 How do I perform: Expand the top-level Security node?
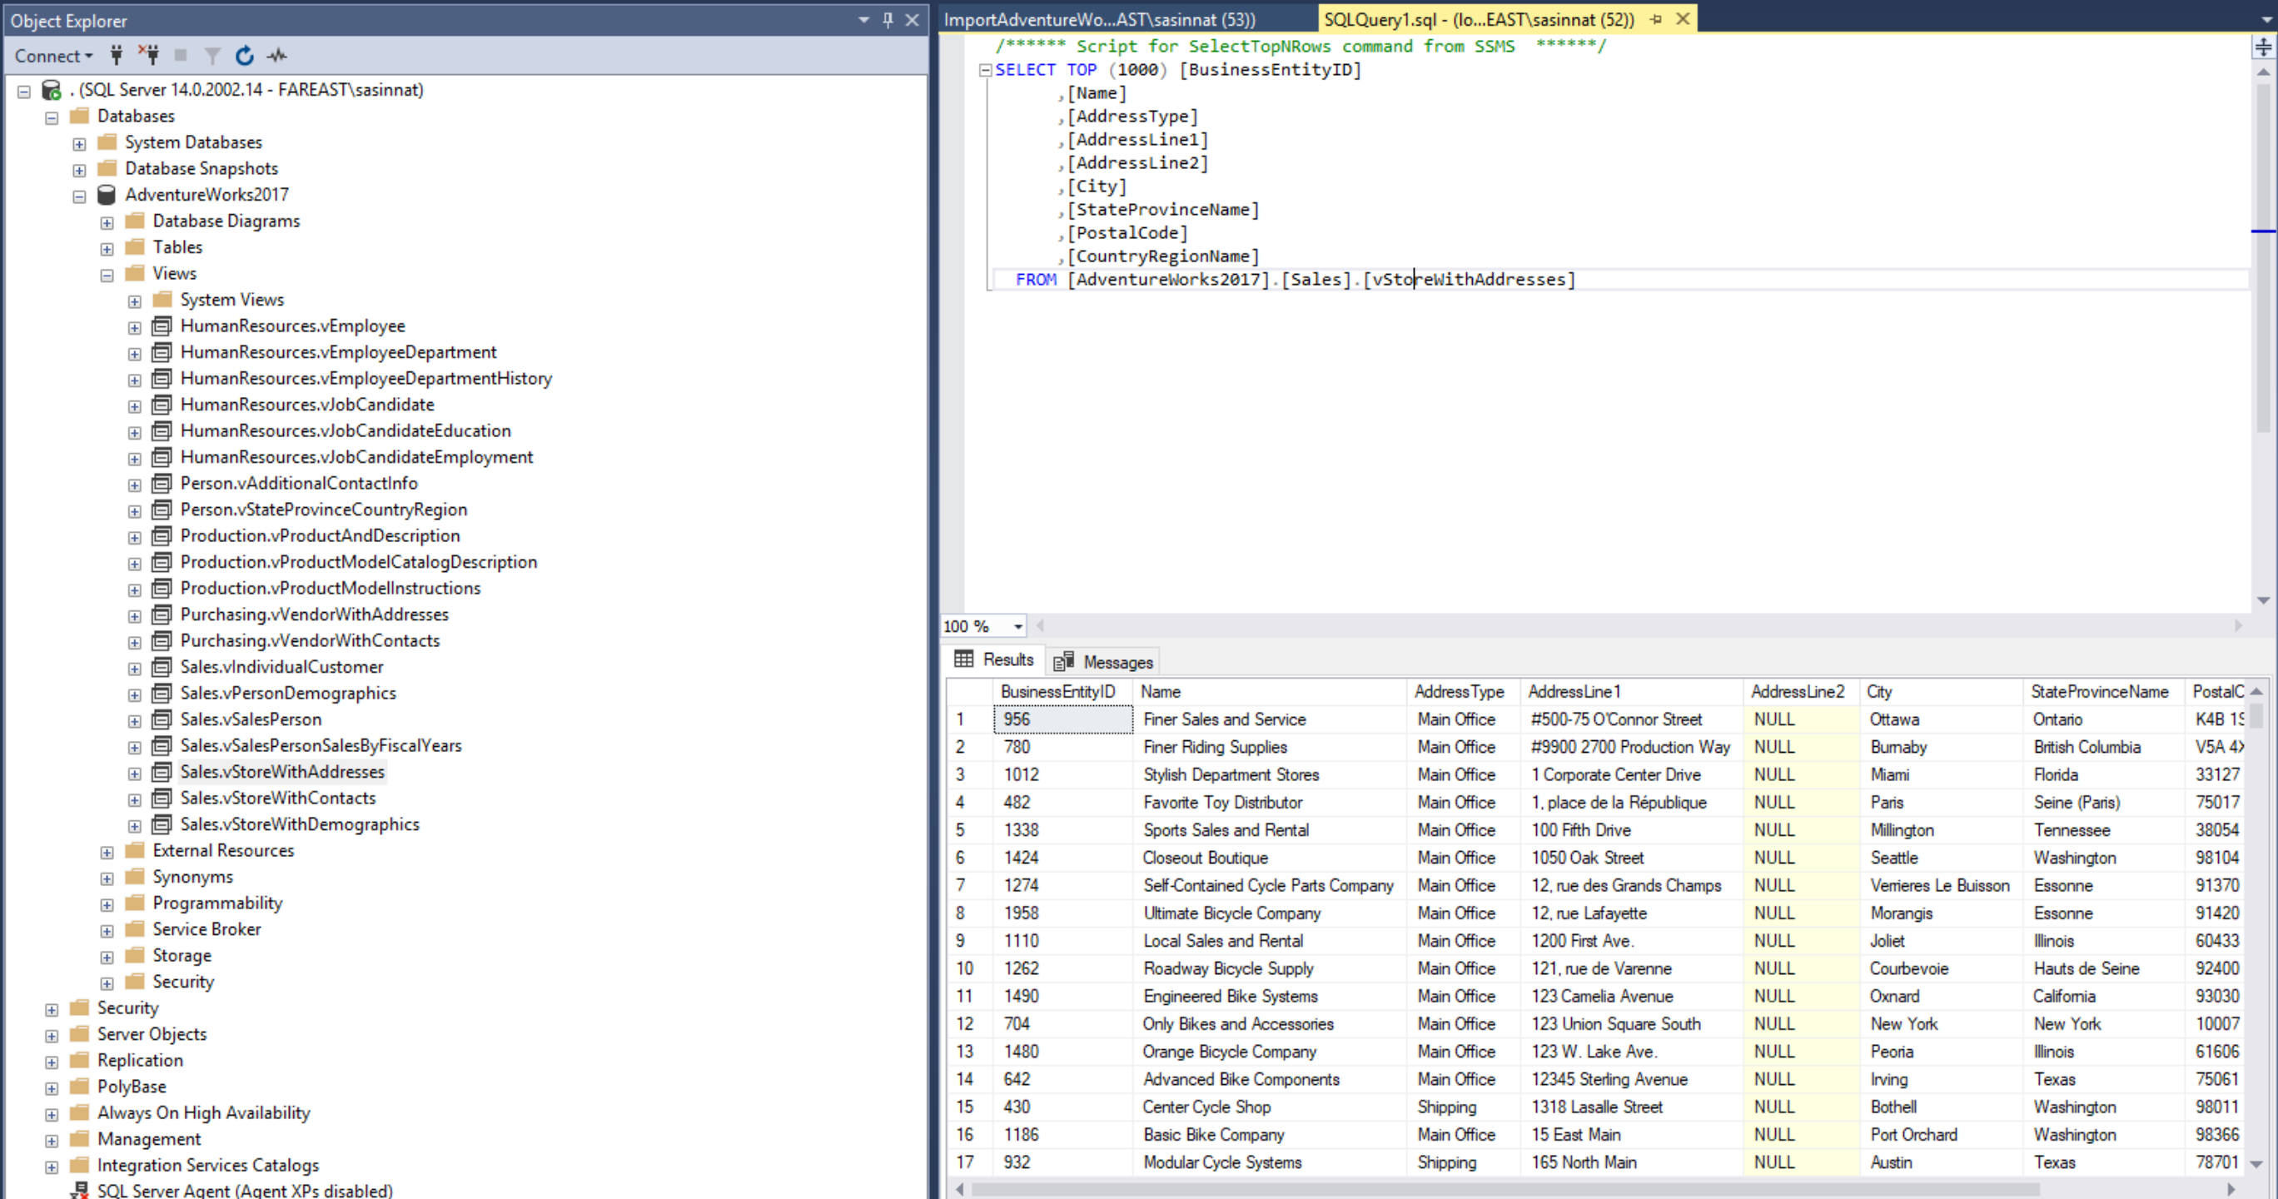pos(52,1010)
